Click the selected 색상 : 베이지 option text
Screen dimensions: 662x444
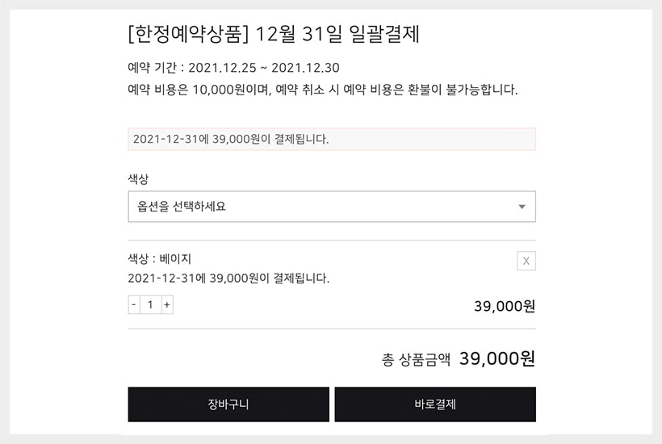tap(159, 259)
